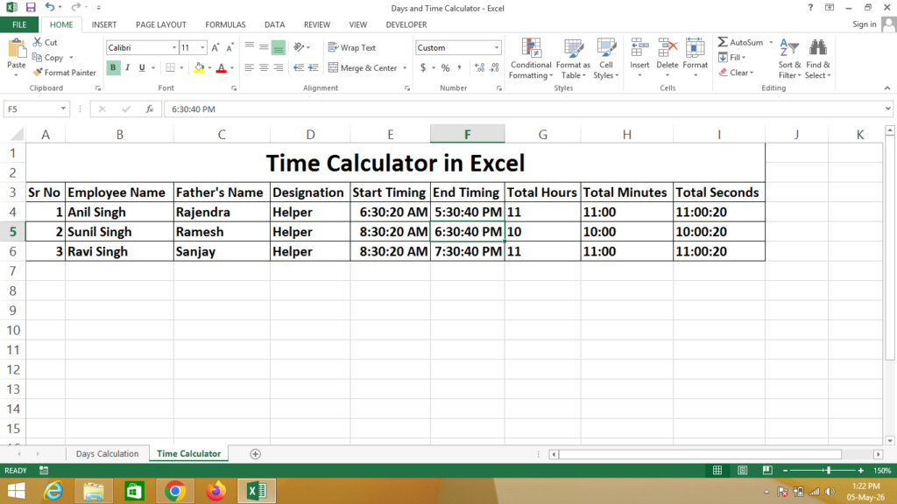Switch to the INSERT ribbon tab
The image size is (897, 504).
coord(104,24)
